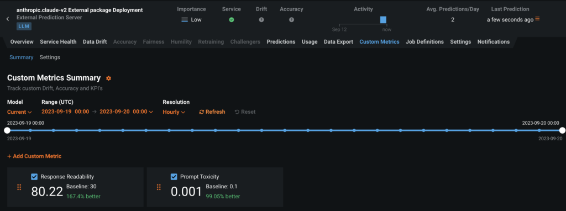566x211 pixels.
Task: Open the orange hamburger actions menu
Action: [537, 18]
